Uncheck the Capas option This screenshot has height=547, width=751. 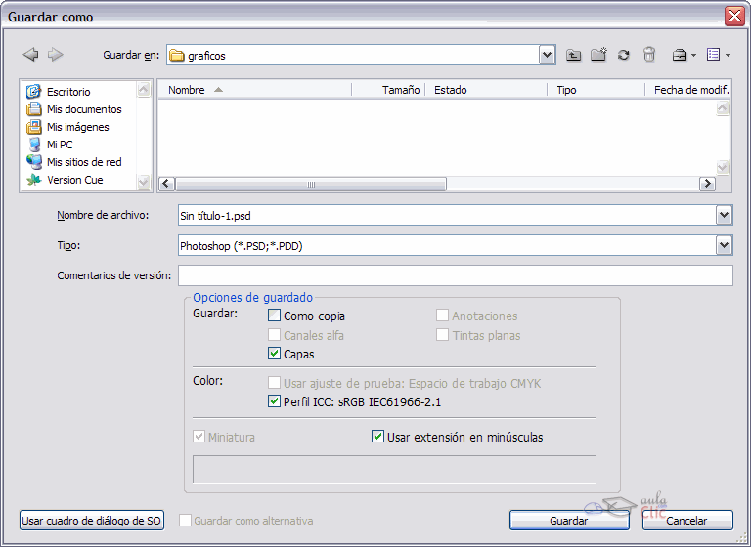point(275,354)
